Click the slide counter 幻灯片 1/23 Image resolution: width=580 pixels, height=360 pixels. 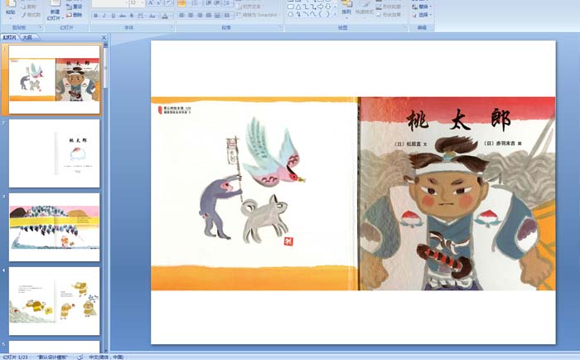[x=15, y=357]
